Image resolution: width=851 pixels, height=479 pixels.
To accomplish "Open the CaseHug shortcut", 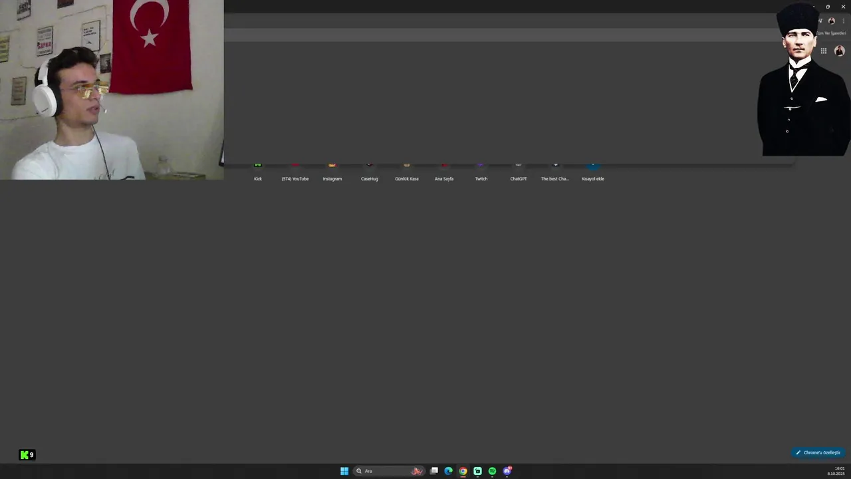I will pyautogui.click(x=370, y=172).
